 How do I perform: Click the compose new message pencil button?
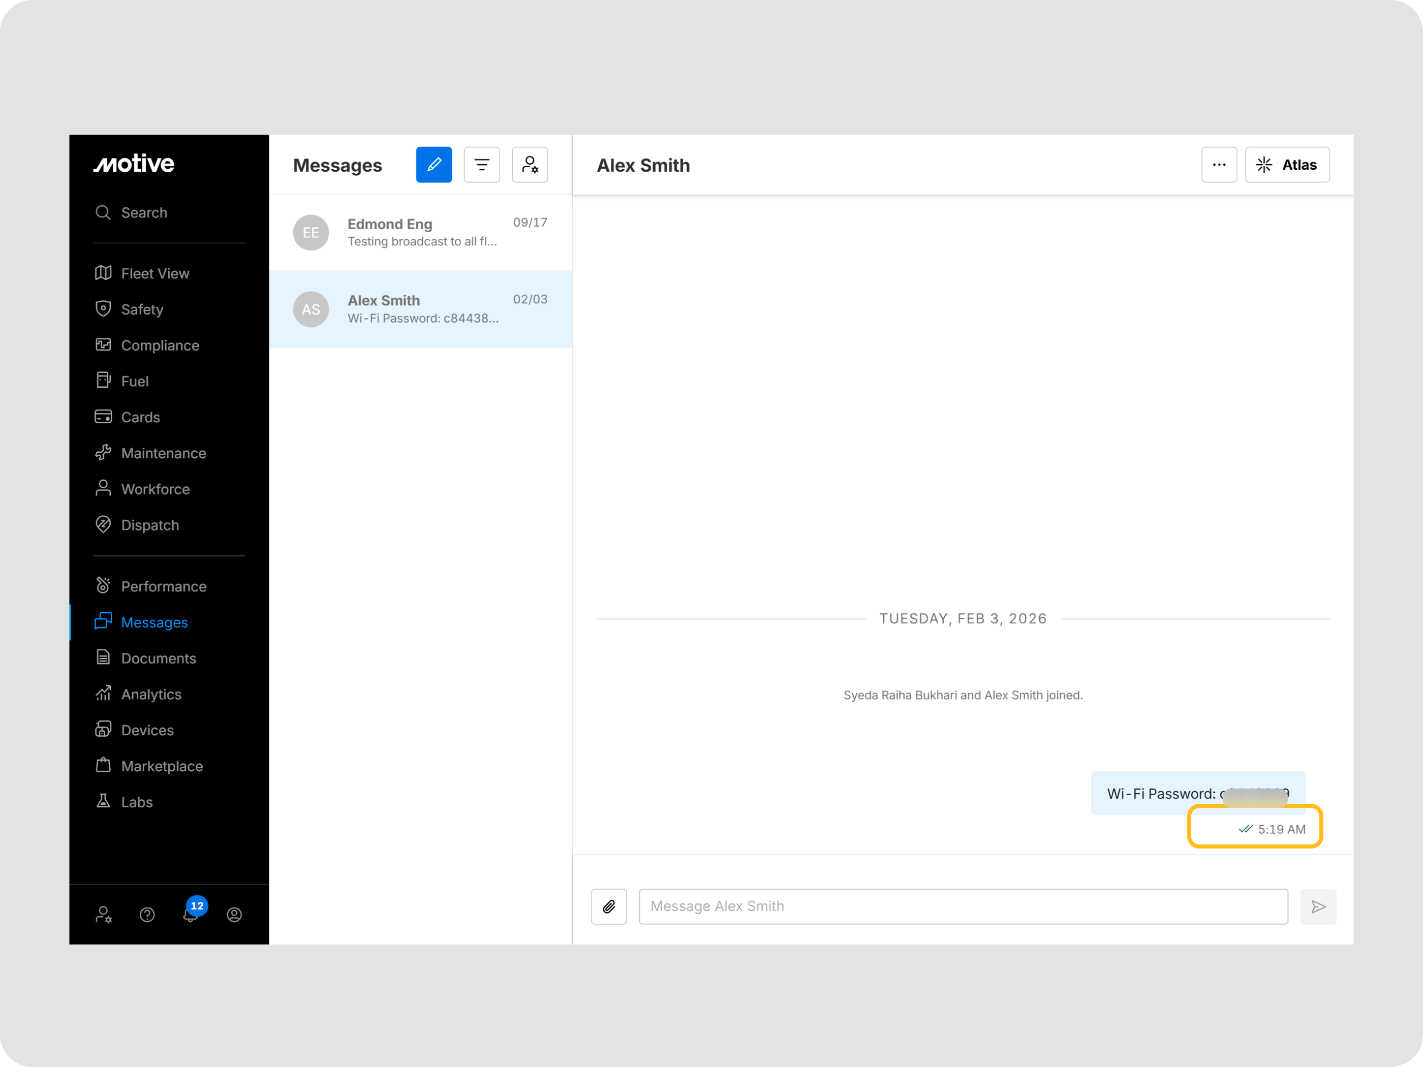click(434, 165)
